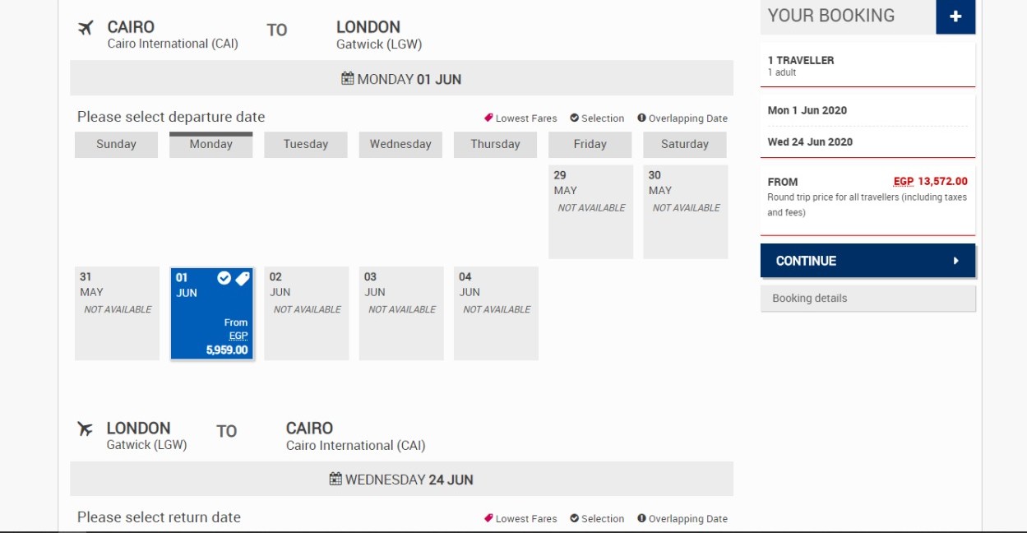Click the 1 Traveller summary row
This screenshot has width=1027, height=533.
coord(867,65)
